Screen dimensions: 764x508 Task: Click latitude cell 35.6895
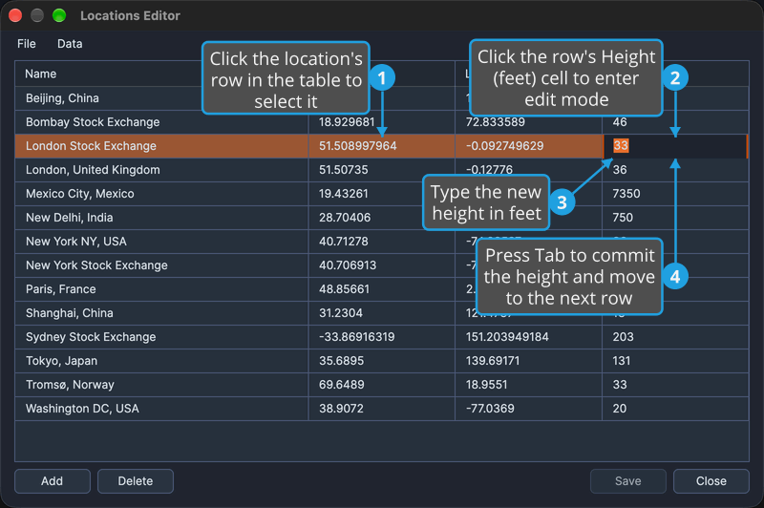pos(381,360)
